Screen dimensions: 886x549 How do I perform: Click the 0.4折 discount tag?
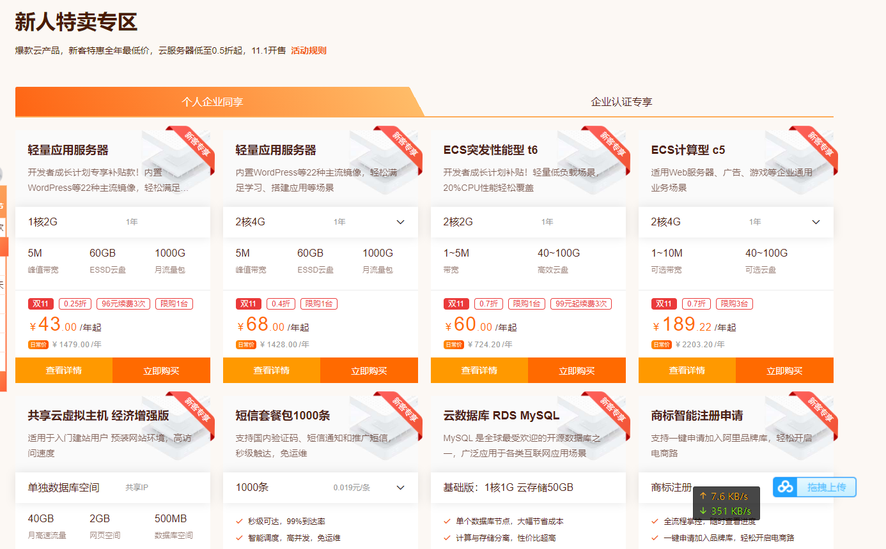pos(281,304)
